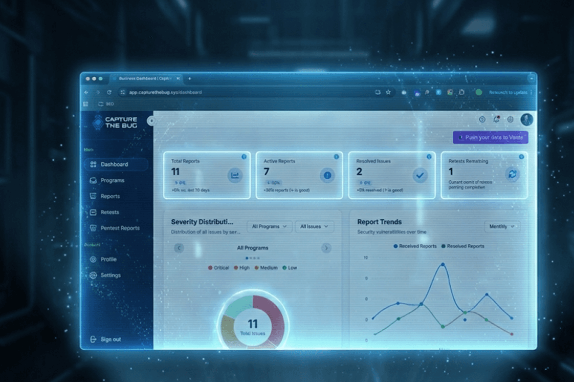The width and height of the screenshot is (574, 382).
Task: Click the round icon right of the bell
Action: tap(510, 119)
